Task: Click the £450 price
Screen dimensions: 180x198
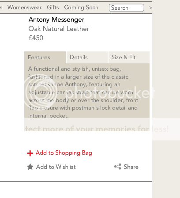Action: (36, 38)
